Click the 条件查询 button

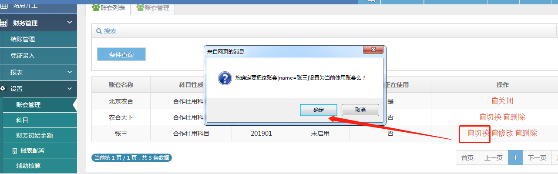click(x=121, y=55)
